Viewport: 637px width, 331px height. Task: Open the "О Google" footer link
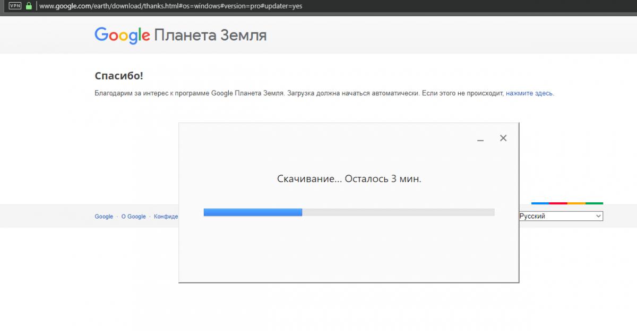pos(133,217)
